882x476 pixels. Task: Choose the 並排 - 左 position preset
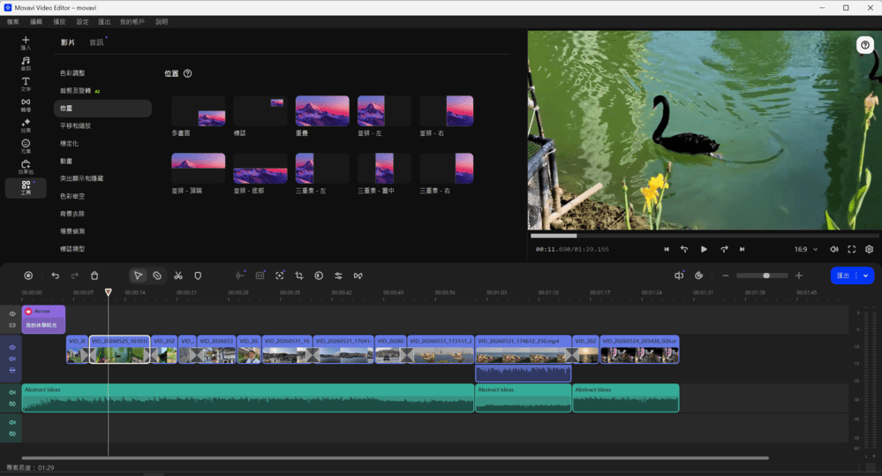384,111
